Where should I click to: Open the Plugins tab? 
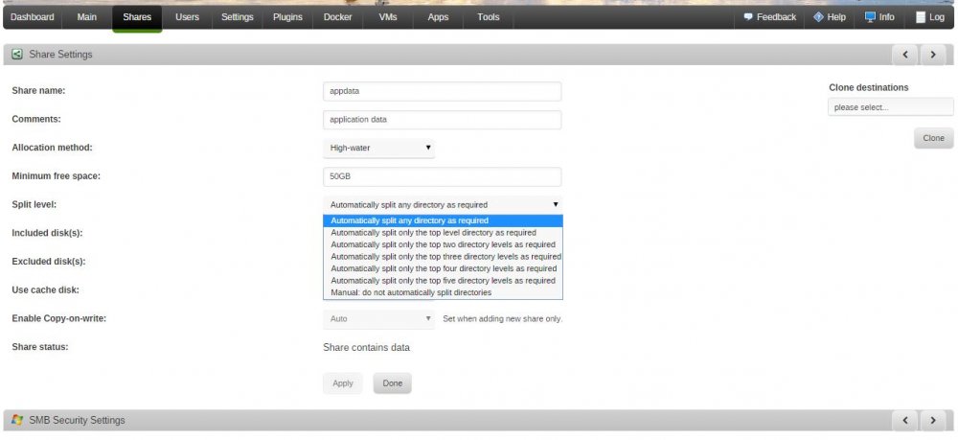point(287,17)
